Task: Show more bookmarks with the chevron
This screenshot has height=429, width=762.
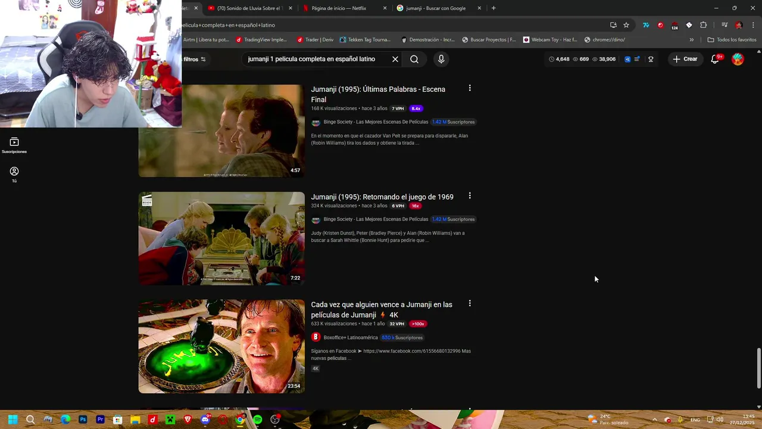Action: click(691, 40)
